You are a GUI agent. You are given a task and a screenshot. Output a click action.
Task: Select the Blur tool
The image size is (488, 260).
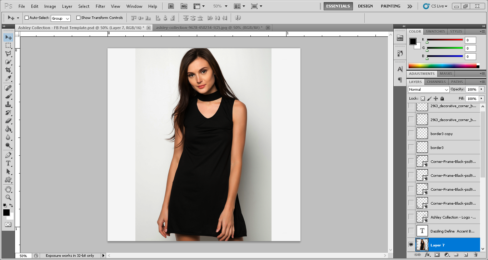[8, 137]
